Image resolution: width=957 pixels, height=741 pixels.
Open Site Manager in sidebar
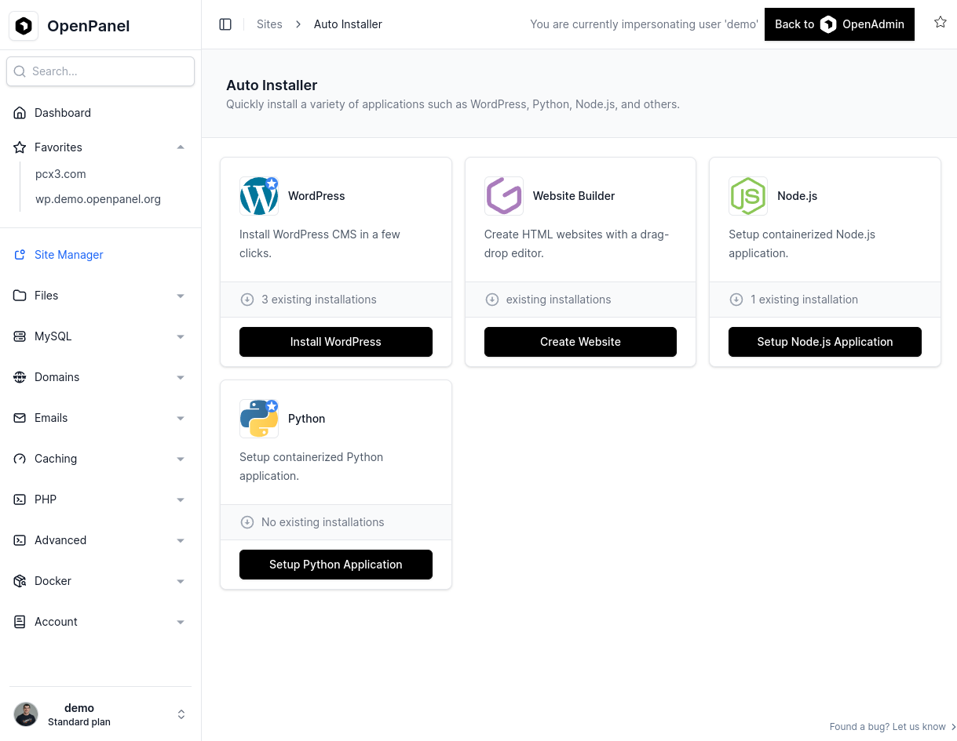click(100, 255)
